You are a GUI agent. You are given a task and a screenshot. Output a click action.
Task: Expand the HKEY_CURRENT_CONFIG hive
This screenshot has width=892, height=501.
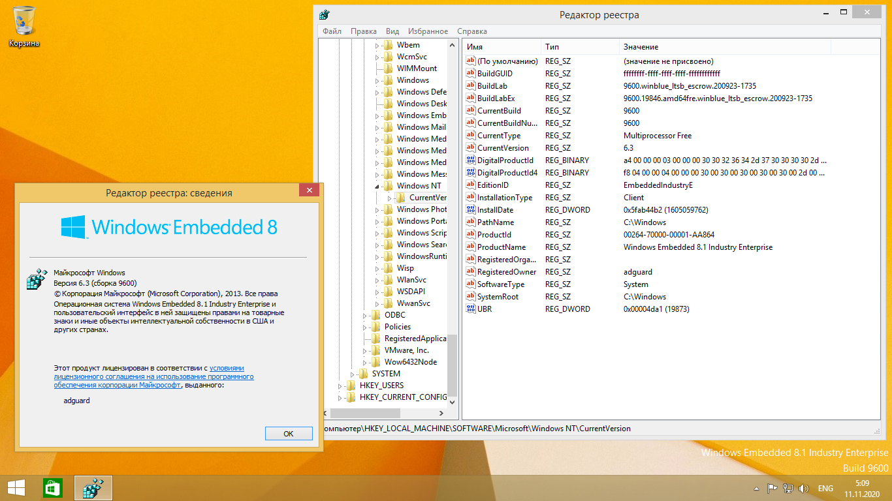tap(340, 397)
